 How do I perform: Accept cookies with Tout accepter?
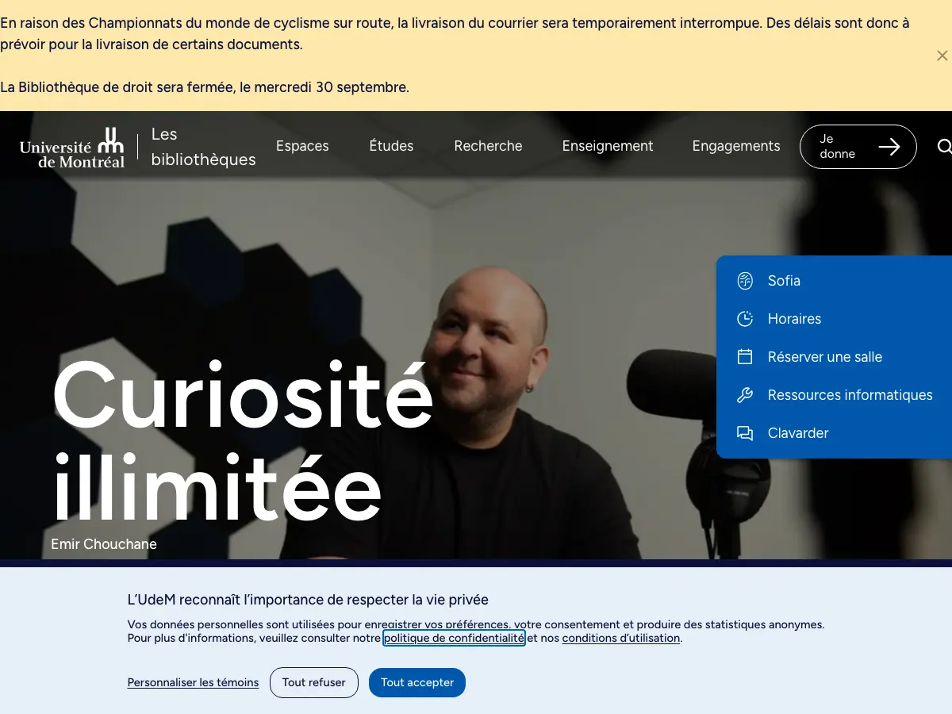click(417, 682)
